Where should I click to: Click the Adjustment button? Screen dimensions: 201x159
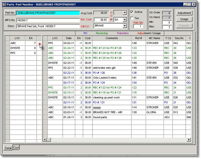tap(184, 13)
